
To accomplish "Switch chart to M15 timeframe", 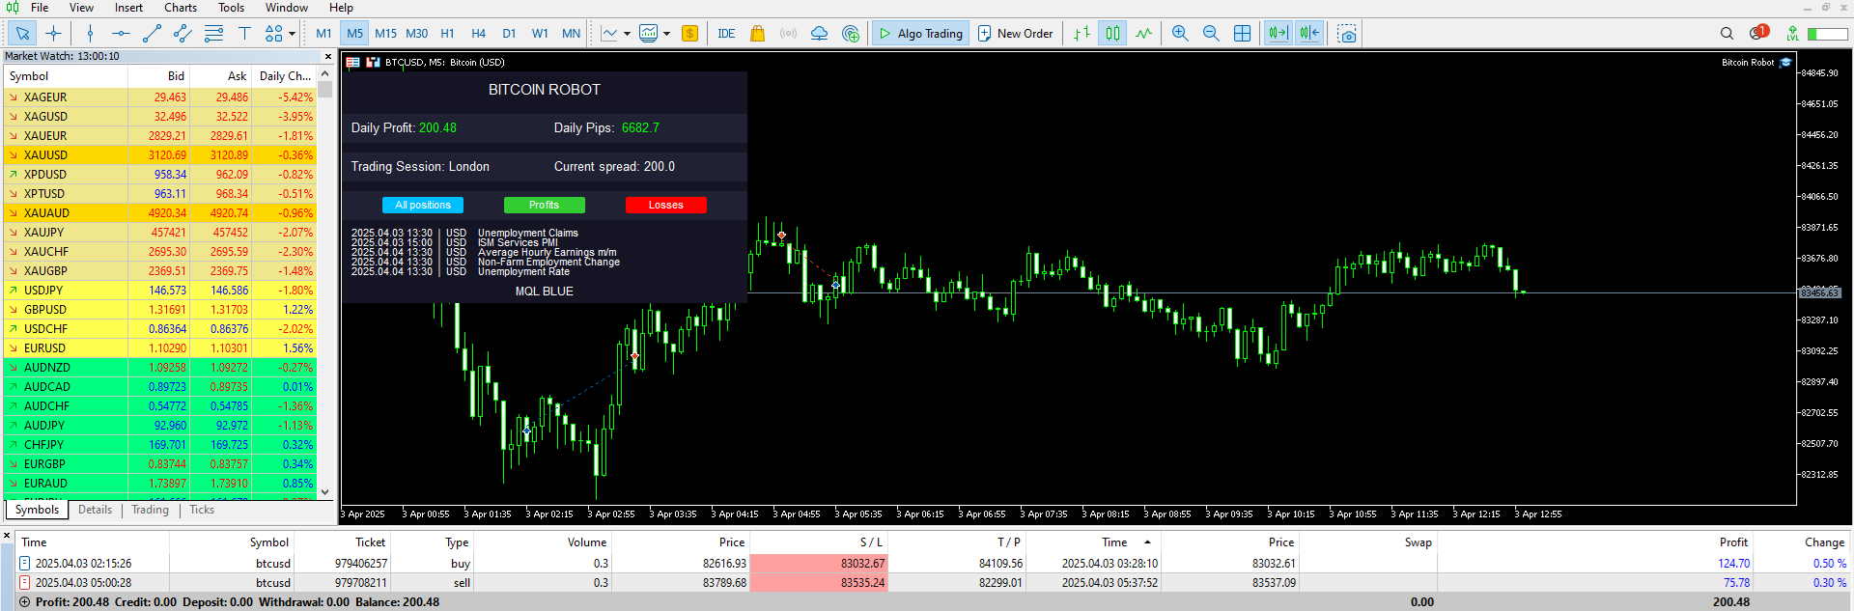I will coord(385,34).
